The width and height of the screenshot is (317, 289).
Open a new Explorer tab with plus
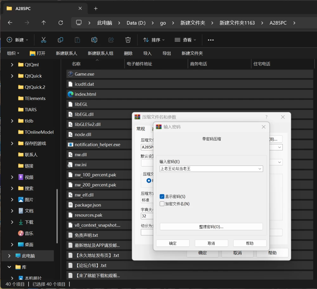[96, 9]
